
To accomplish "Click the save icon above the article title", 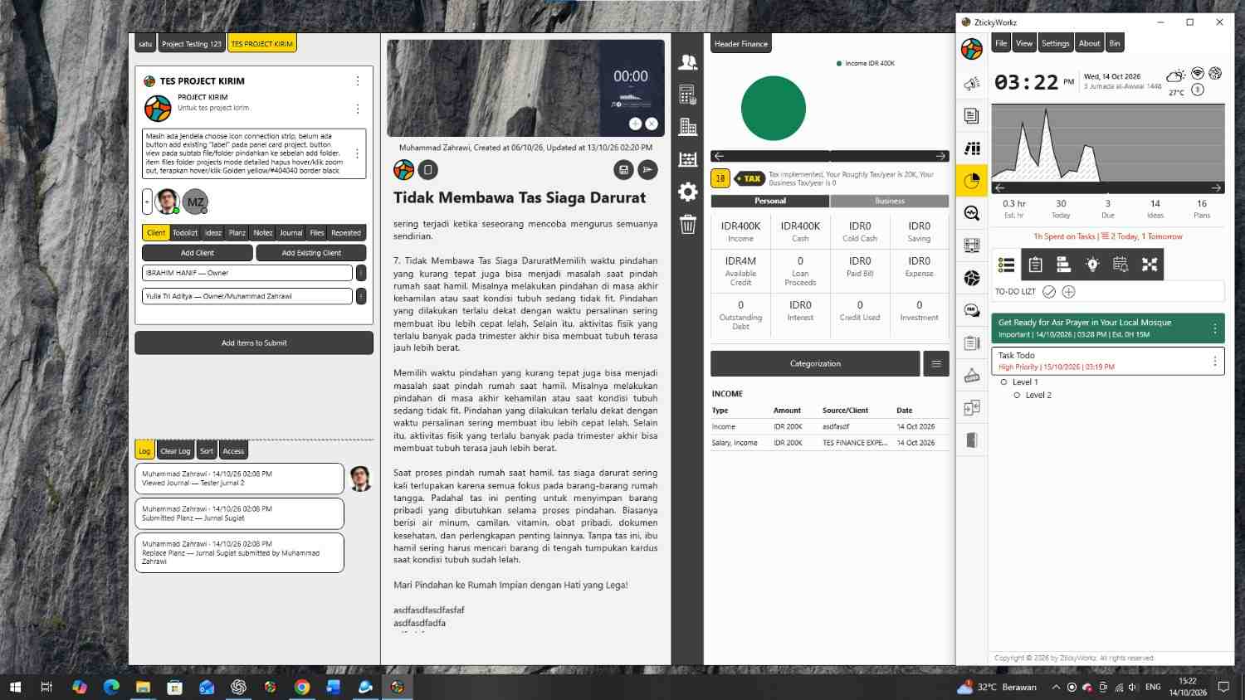I will pyautogui.click(x=623, y=169).
